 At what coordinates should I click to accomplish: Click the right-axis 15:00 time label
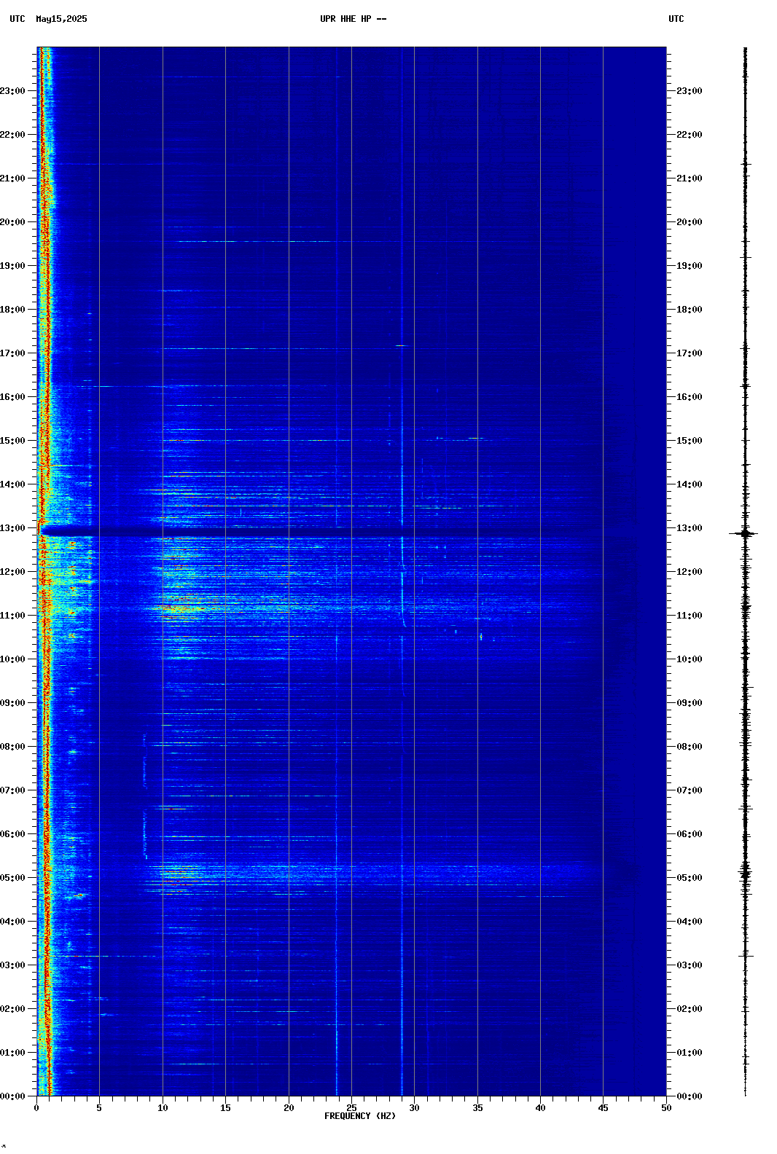[690, 441]
